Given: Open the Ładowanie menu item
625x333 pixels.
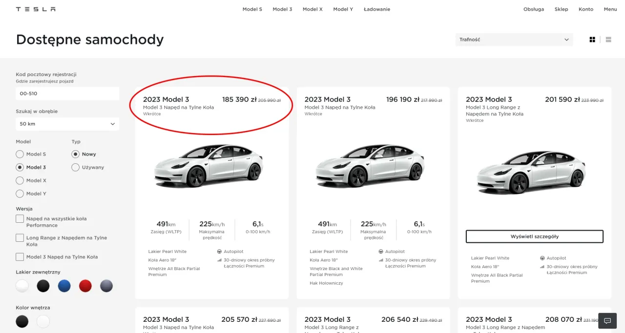Looking at the screenshot, I should point(376,9).
